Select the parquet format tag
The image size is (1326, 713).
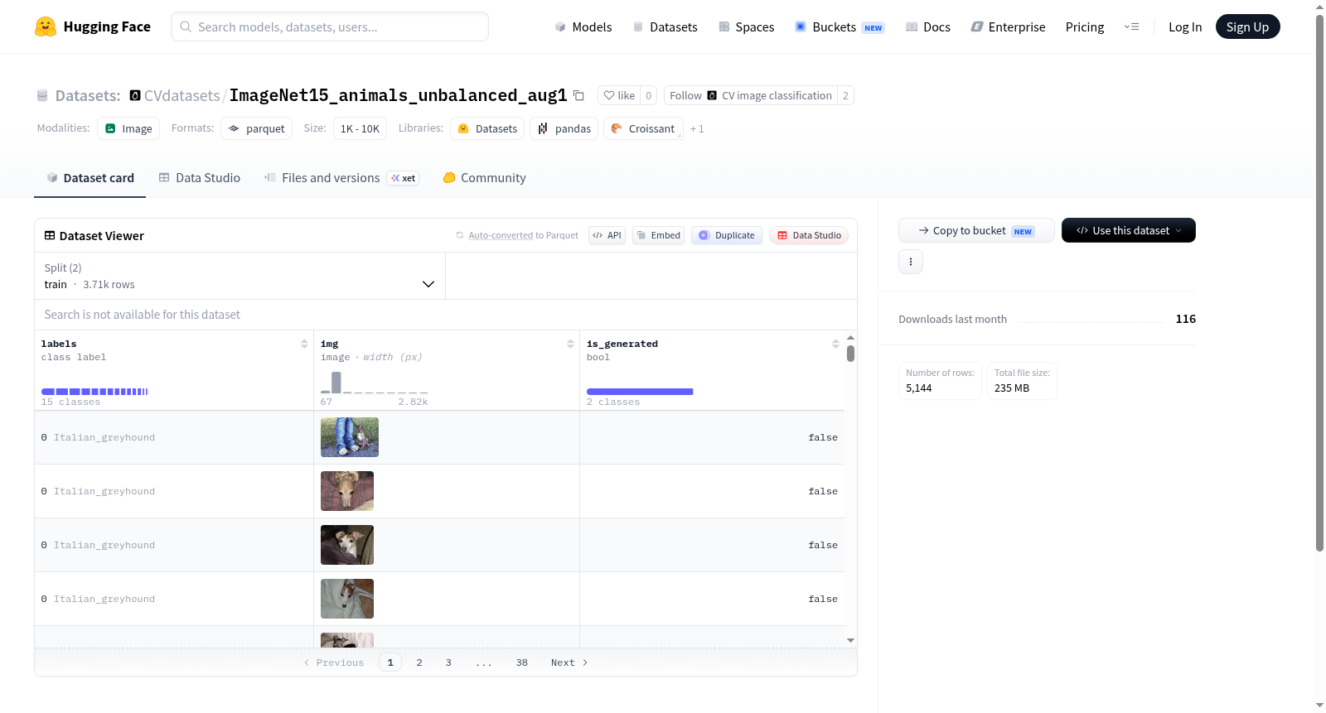pyautogui.click(x=257, y=128)
